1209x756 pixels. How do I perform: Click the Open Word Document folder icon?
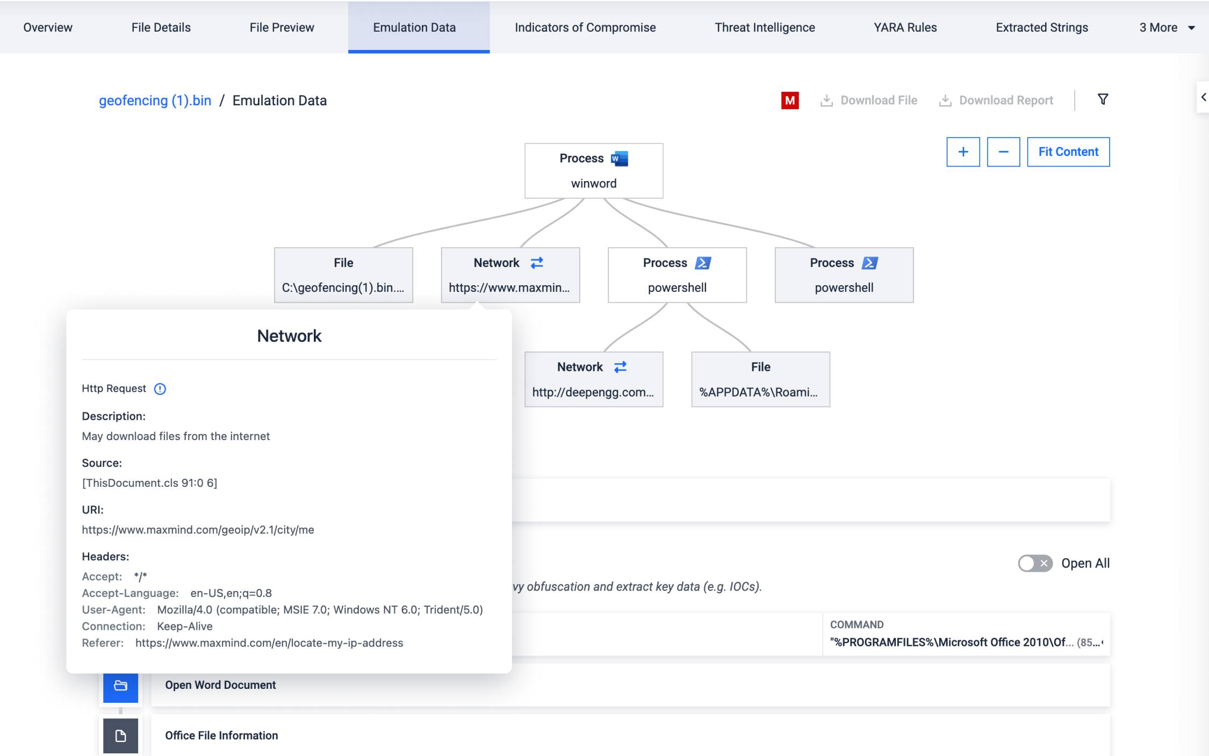point(120,686)
